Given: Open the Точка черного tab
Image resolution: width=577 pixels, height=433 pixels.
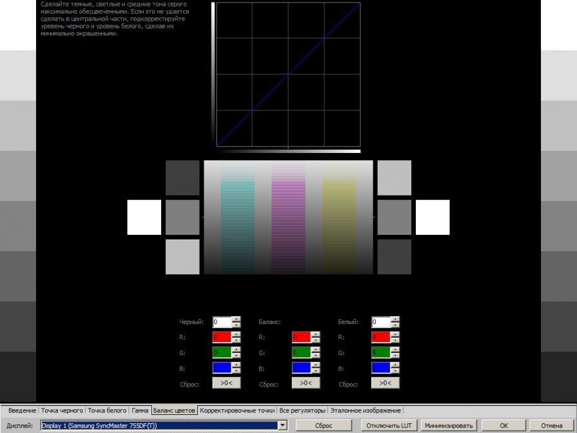Looking at the screenshot, I should coord(62,410).
